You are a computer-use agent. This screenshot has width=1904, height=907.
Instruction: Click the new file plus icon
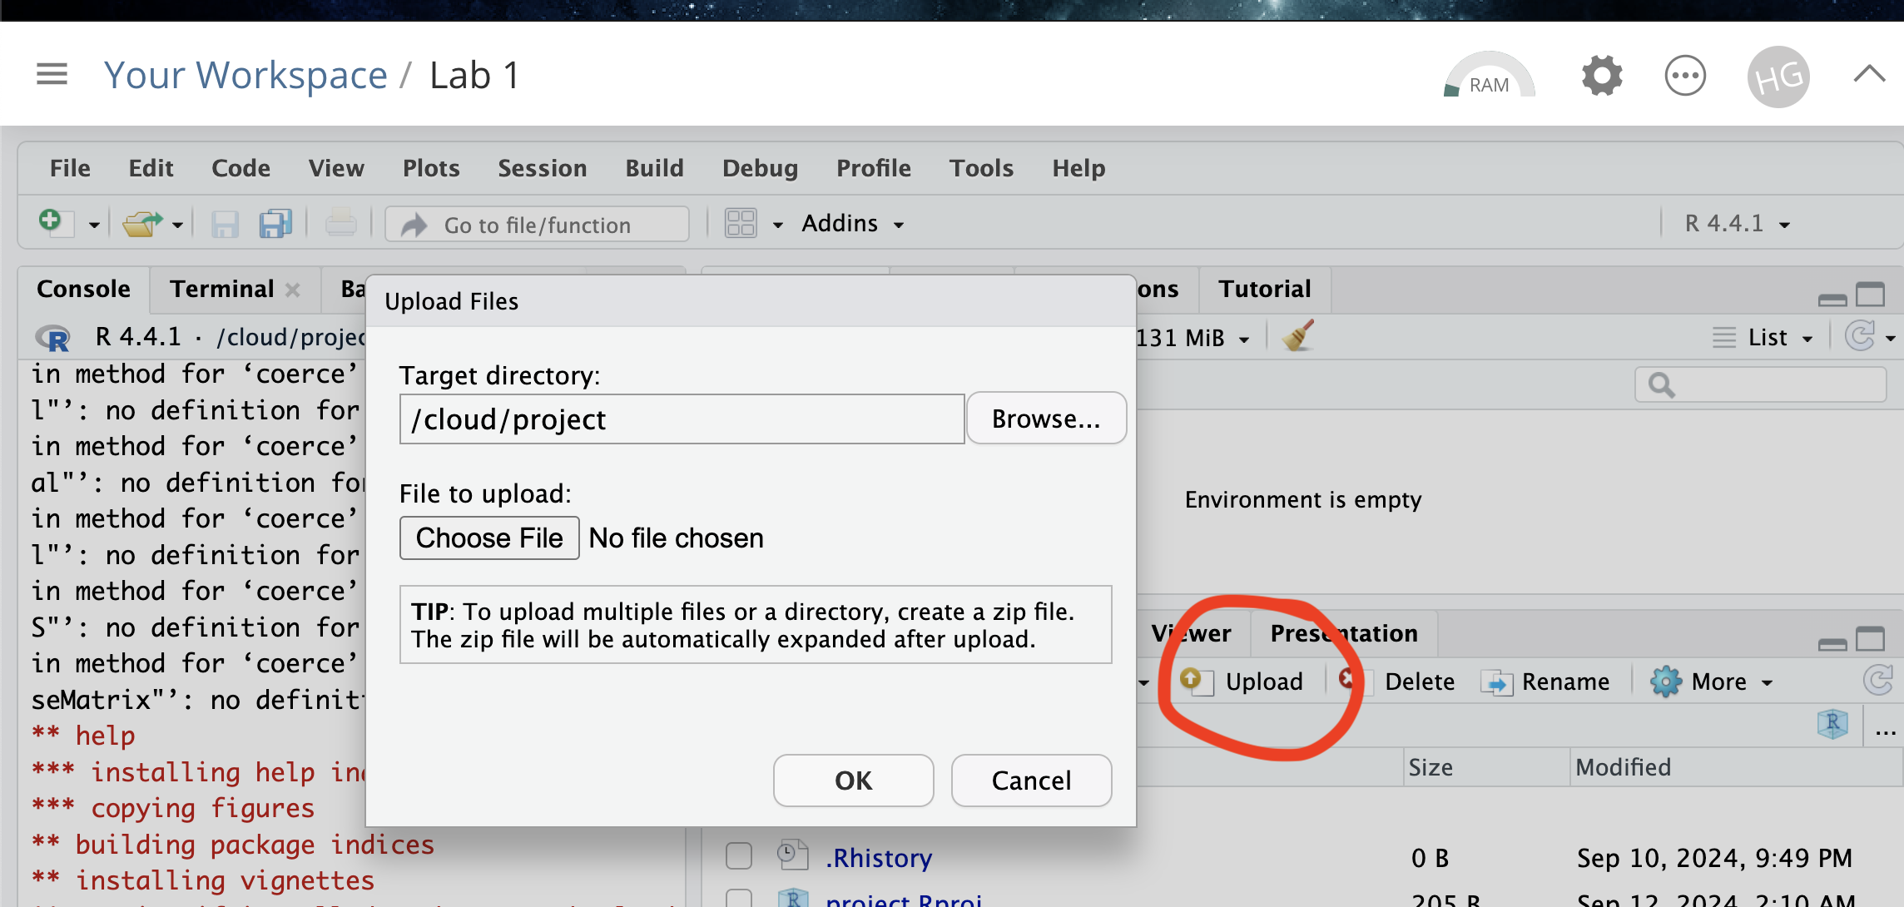(51, 221)
